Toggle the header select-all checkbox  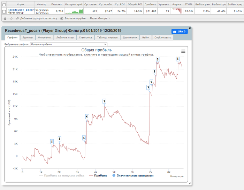[x=4, y=5]
